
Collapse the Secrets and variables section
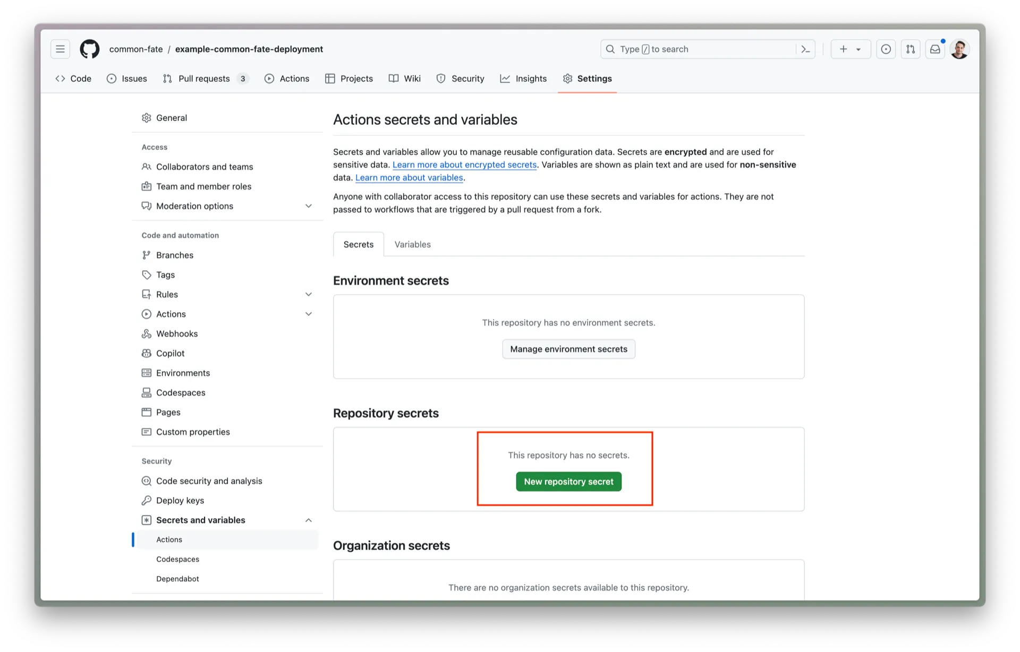[309, 519]
